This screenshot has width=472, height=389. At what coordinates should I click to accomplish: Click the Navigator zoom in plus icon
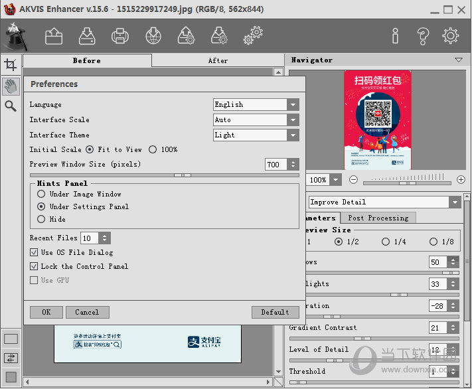point(461,180)
